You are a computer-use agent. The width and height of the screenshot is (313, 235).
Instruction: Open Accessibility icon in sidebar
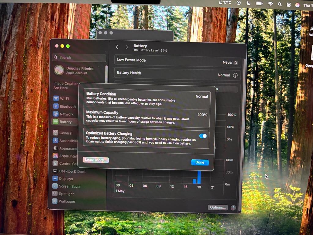click(x=55, y=140)
